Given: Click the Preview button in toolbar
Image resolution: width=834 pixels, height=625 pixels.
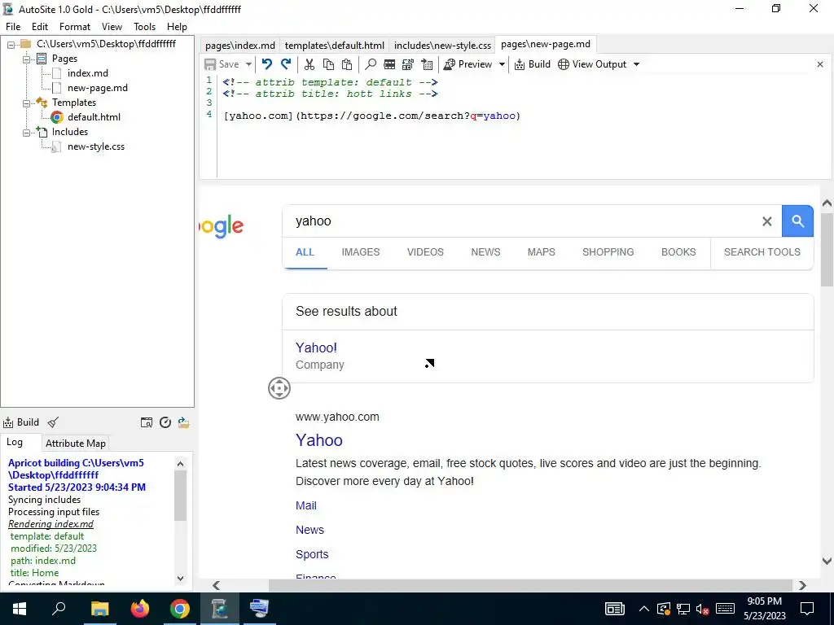Looking at the screenshot, I should point(468,64).
